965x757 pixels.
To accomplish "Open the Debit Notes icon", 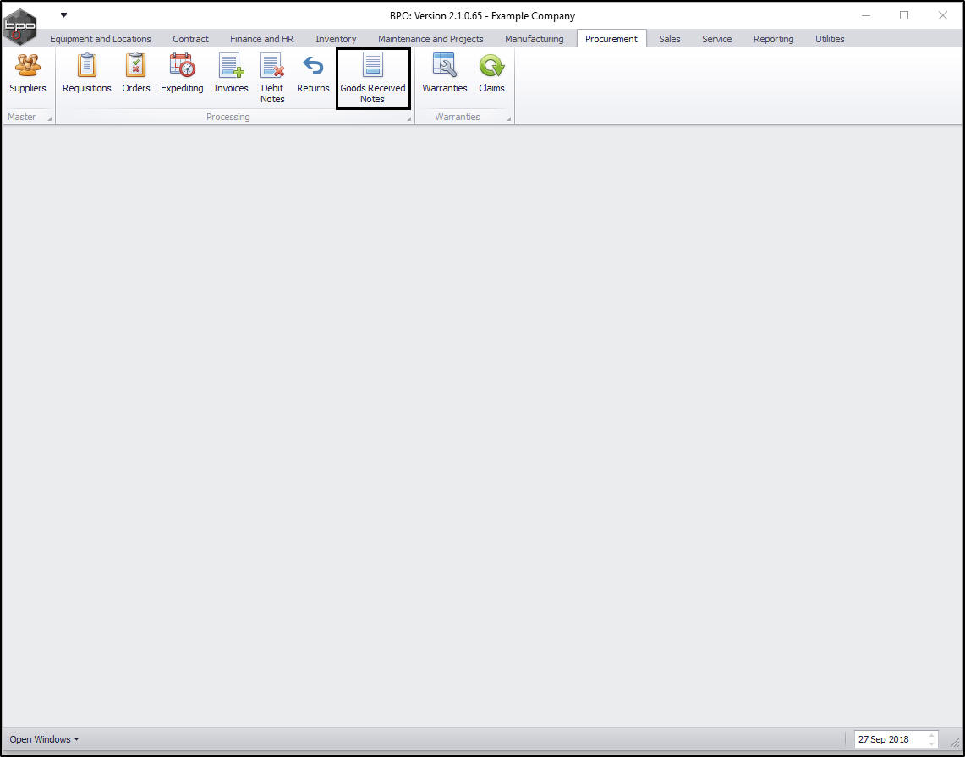I will coord(272,79).
